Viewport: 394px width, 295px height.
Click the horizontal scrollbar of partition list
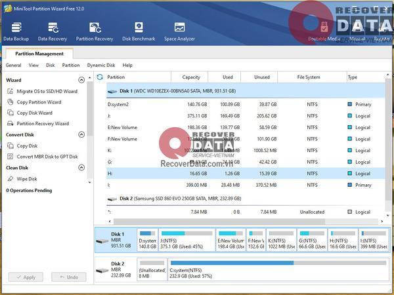coord(219,222)
